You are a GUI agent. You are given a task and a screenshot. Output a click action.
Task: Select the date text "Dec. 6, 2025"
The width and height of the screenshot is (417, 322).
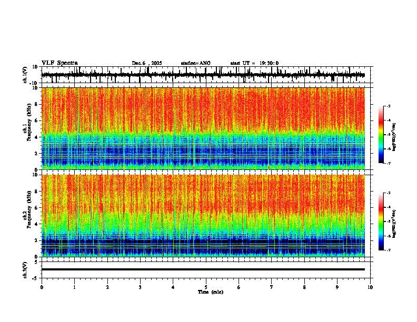coord(147,63)
